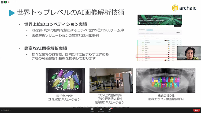Click caption 株式会社P社 ゴミ分別ソリューション
Screen dimensions: 201x113
[x=64, y=98]
